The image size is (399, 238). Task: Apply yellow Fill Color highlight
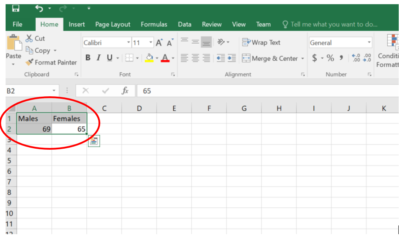(x=149, y=58)
